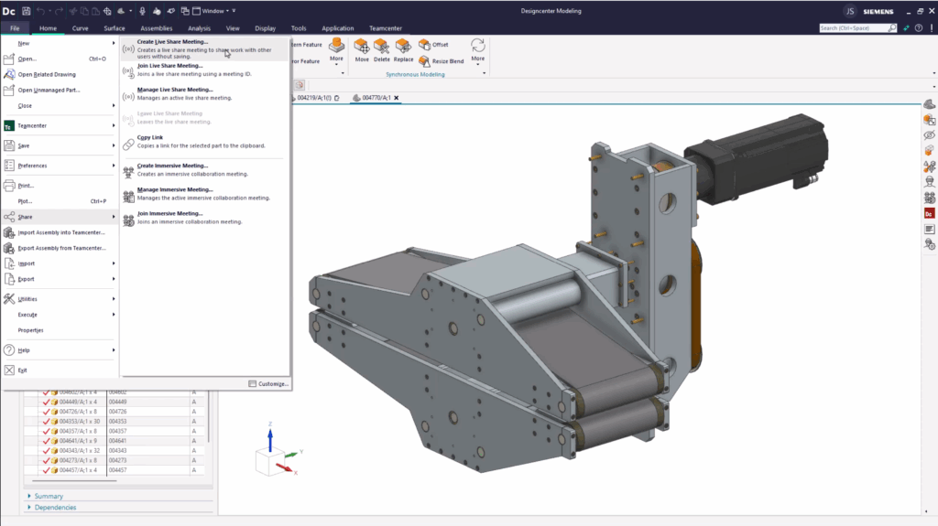Toggle the red checkmark for 004353/A;1 x 30
The height and width of the screenshot is (526, 938).
pos(46,421)
